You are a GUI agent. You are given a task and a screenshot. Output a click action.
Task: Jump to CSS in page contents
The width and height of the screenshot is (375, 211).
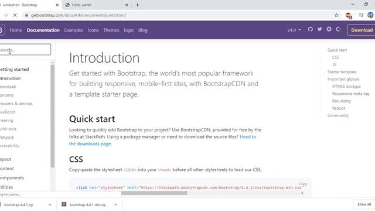coord(335,57)
